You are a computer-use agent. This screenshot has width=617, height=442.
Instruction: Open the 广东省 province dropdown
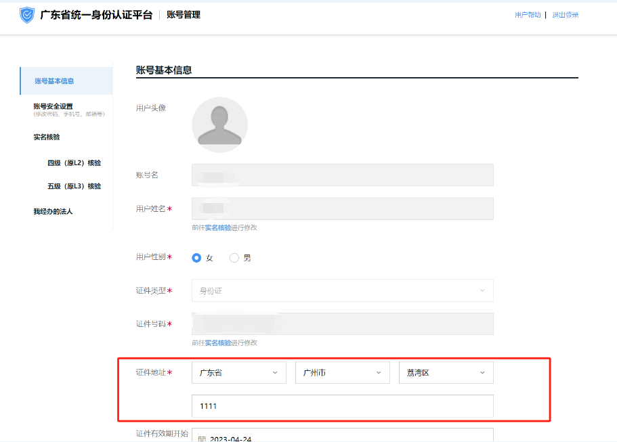[238, 372]
